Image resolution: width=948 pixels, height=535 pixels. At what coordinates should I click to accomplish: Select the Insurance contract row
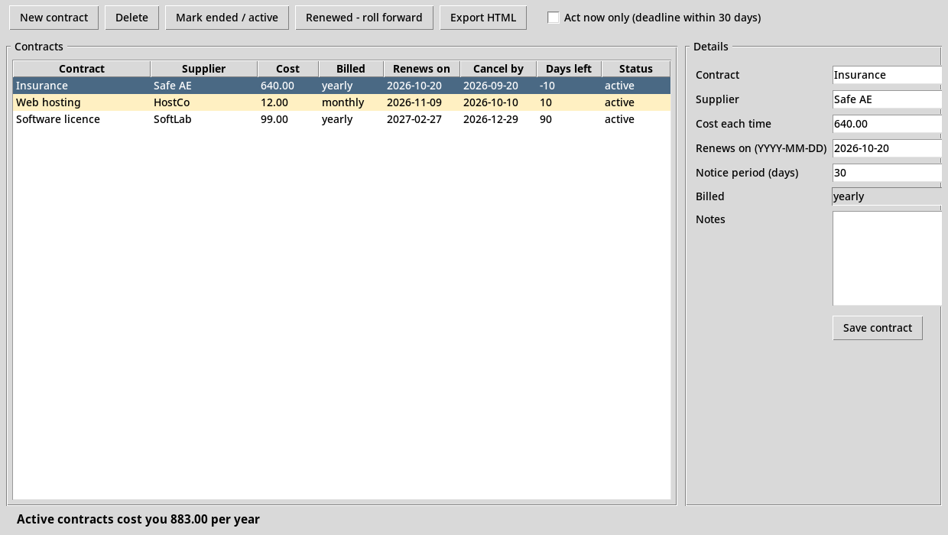pyautogui.click(x=342, y=86)
